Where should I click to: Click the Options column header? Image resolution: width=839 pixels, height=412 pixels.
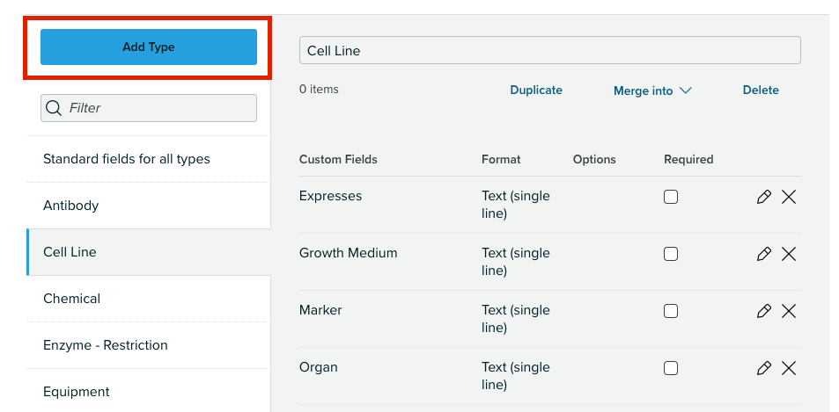[594, 160]
